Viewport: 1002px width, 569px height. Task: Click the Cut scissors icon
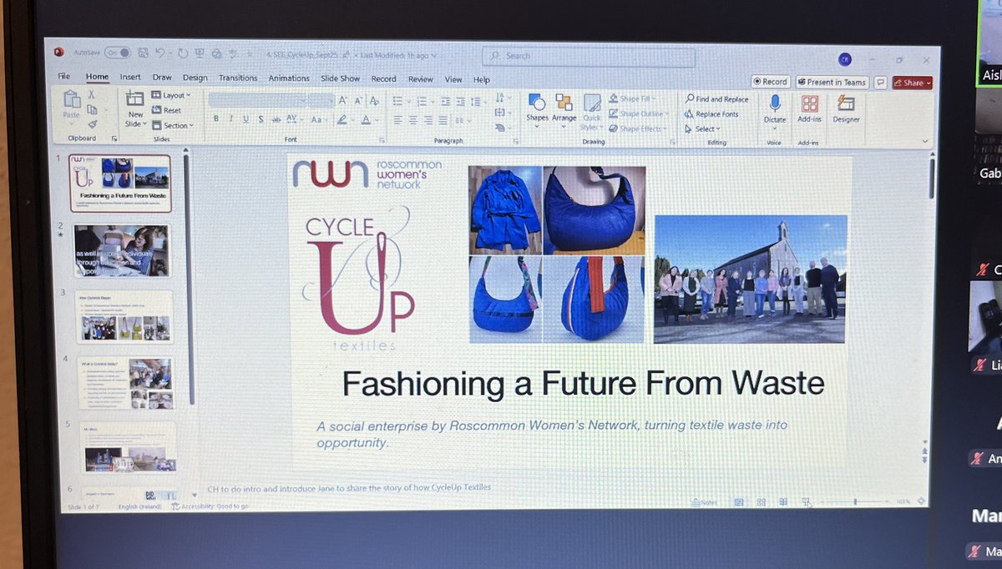[x=92, y=95]
